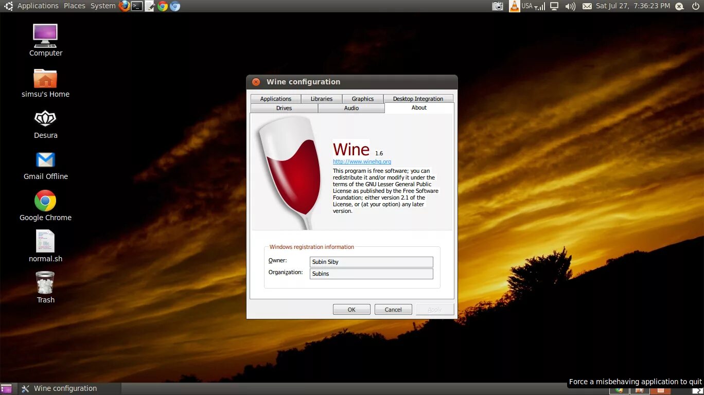
Task: Open the Applications menu
Action: pyautogui.click(x=38, y=6)
